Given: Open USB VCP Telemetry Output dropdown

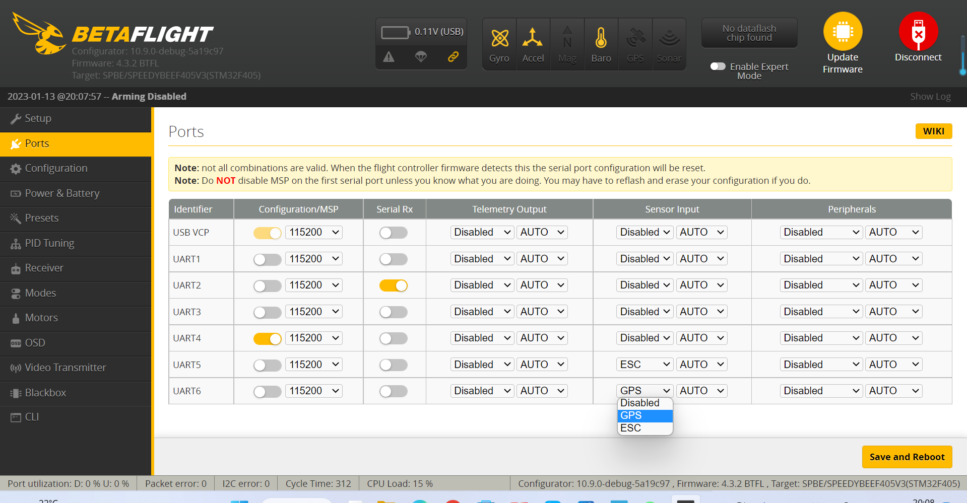Looking at the screenshot, I should (482, 232).
